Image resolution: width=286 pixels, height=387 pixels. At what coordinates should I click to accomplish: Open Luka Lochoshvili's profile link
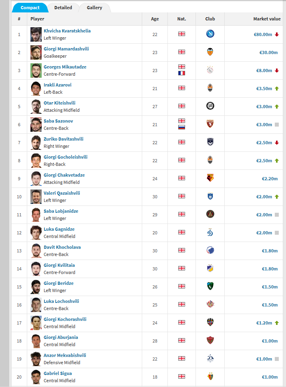(x=61, y=301)
